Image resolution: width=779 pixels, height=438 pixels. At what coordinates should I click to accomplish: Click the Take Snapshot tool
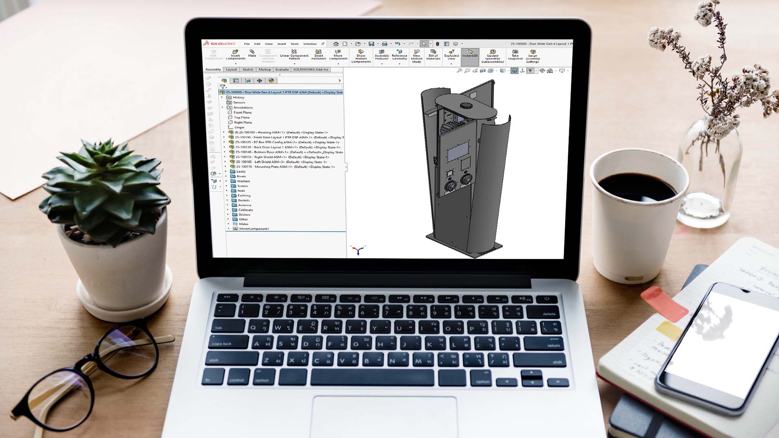pos(515,55)
